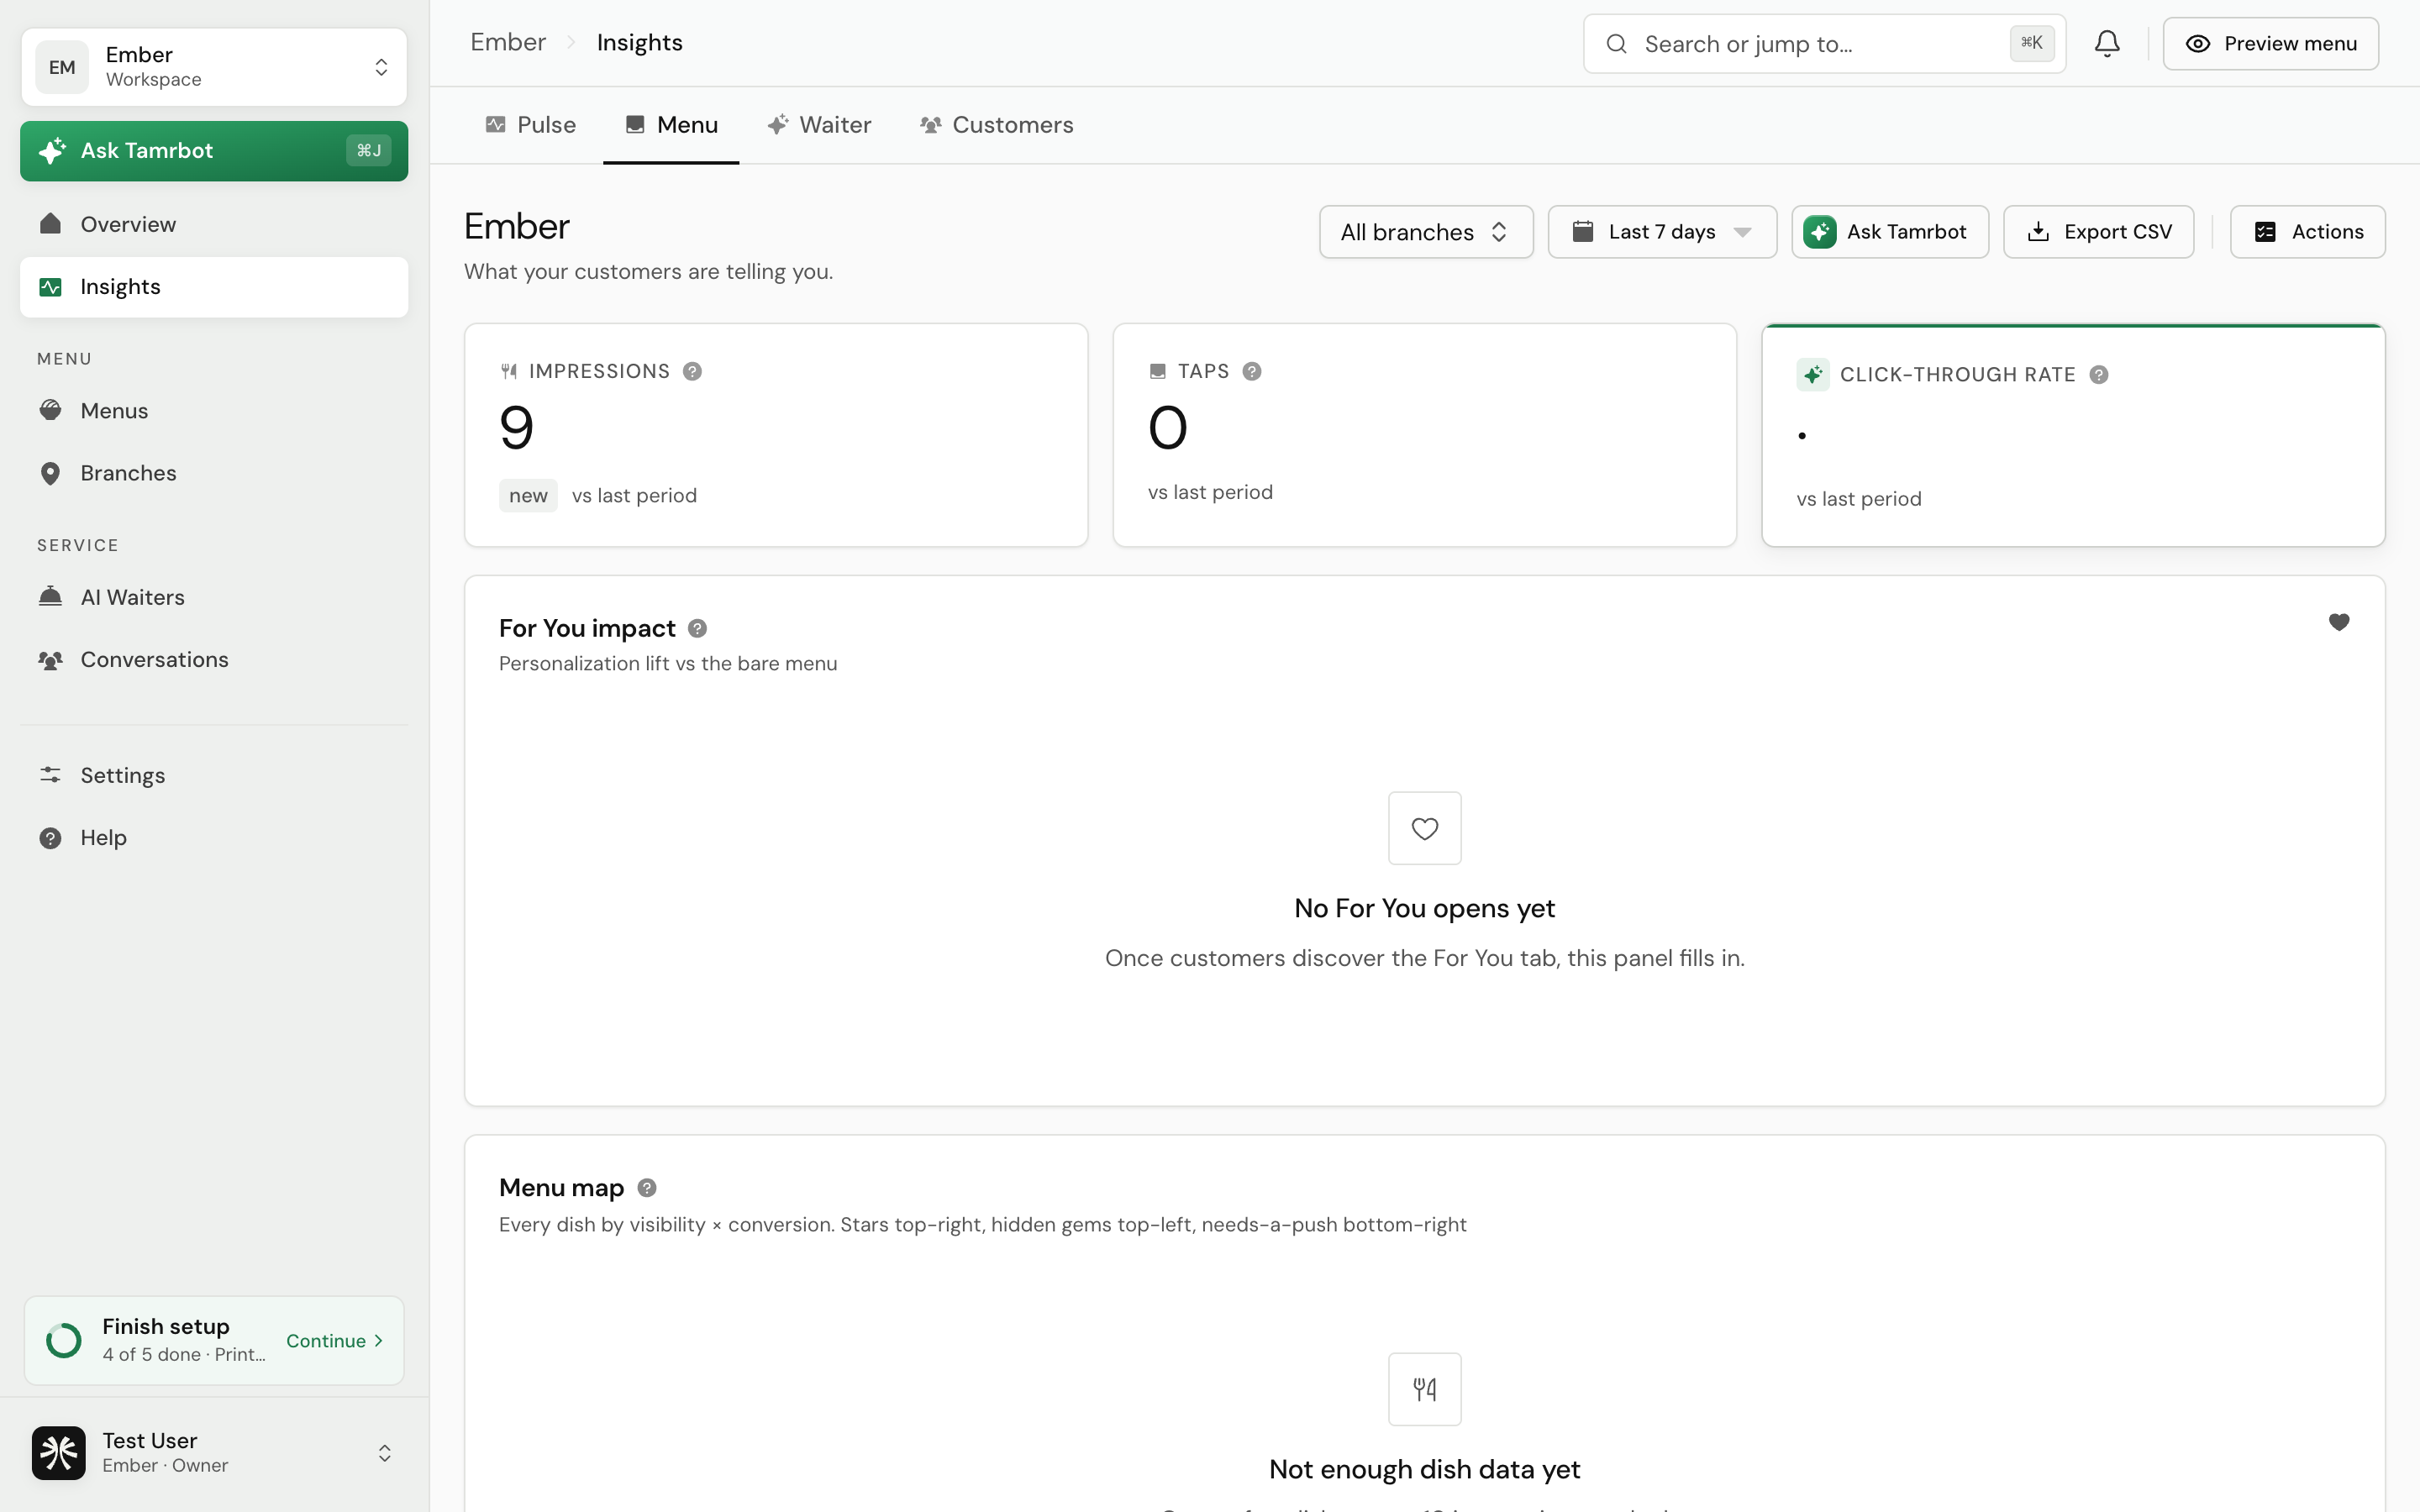Click the Branches pin icon
The width and height of the screenshot is (2420, 1512).
coord(50,473)
